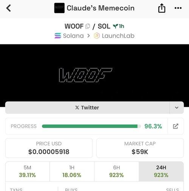Tap the share icon in header
This screenshot has width=189, height=191.
click(x=162, y=8)
